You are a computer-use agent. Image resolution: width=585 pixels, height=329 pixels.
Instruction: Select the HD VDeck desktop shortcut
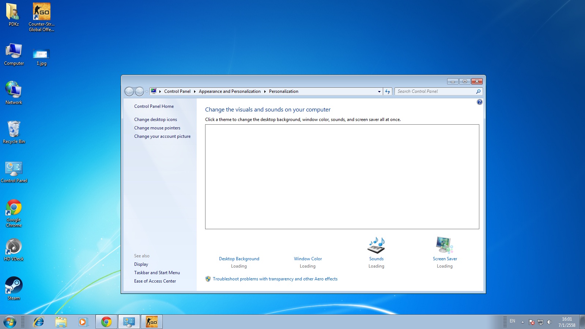click(14, 250)
